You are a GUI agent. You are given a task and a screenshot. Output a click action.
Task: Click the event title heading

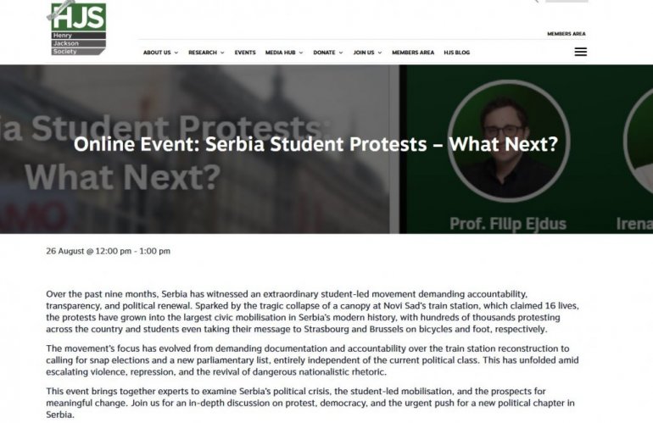click(315, 144)
